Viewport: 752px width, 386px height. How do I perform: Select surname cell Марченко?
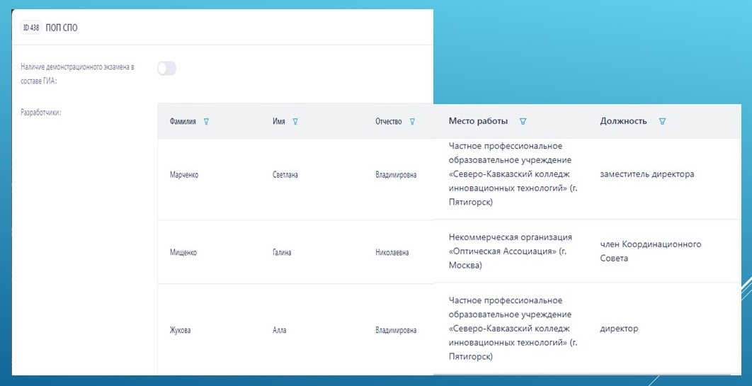184,175
